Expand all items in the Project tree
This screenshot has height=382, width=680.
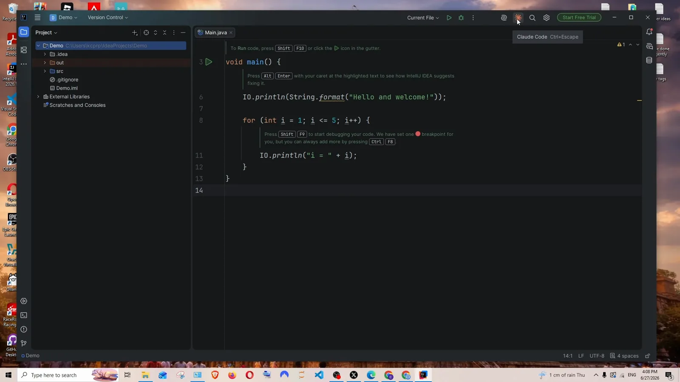pos(156,32)
